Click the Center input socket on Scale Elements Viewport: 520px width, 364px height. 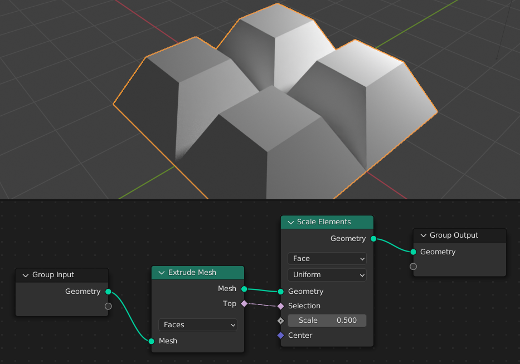point(281,335)
